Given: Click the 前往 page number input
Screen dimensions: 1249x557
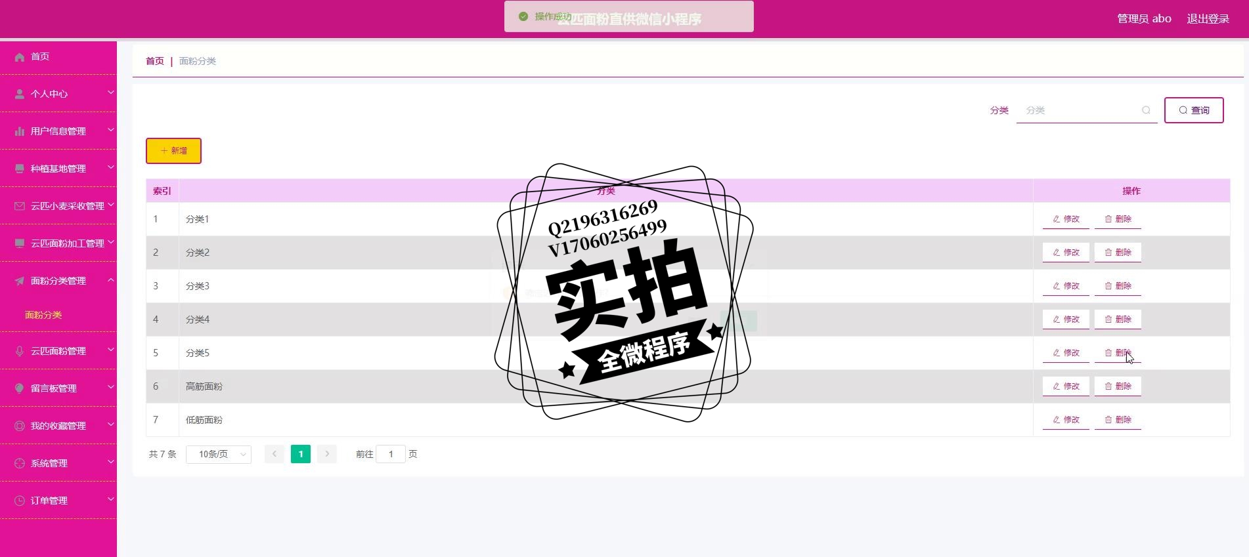Looking at the screenshot, I should (x=391, y=454).
